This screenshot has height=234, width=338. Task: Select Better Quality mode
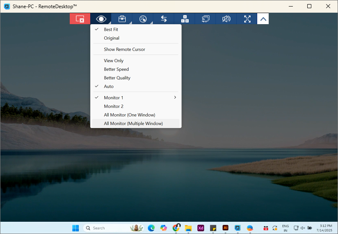click(117, 78)
